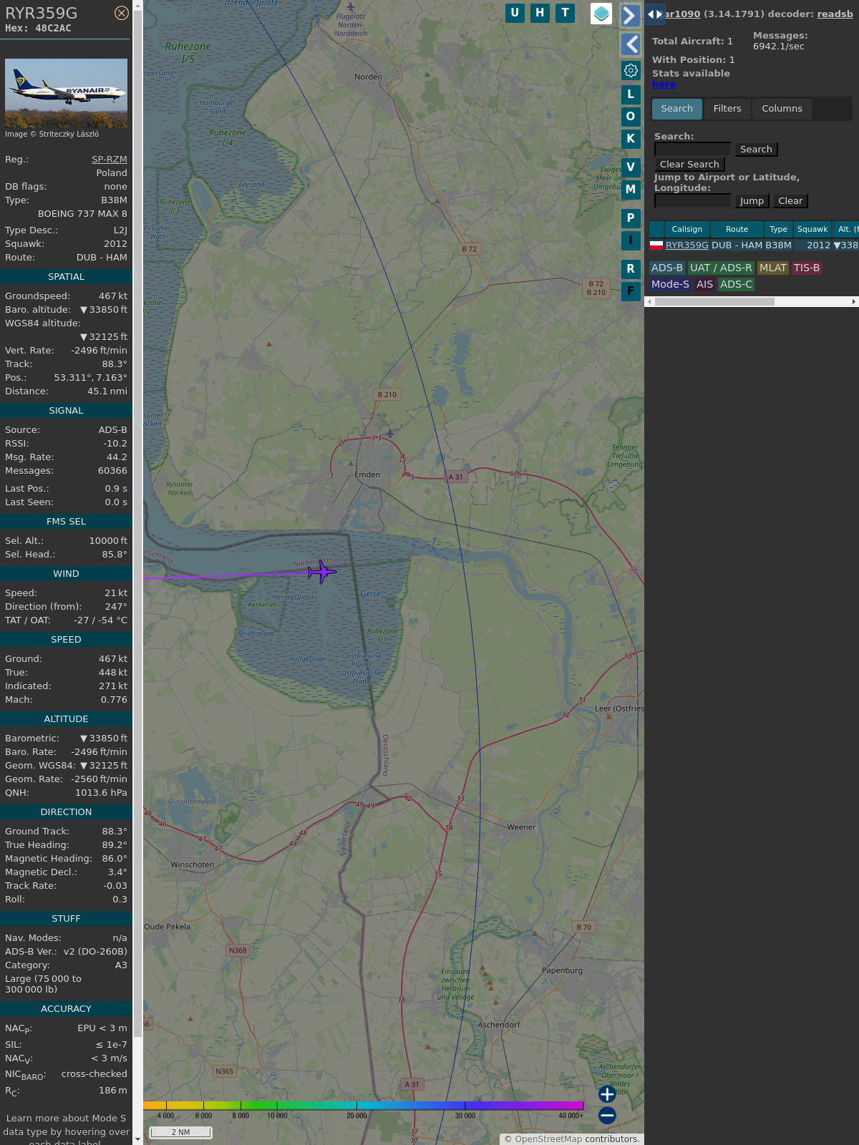859x1145 pixels.
Task: Click the left chevron sidebar button
Action: point(631,44)
